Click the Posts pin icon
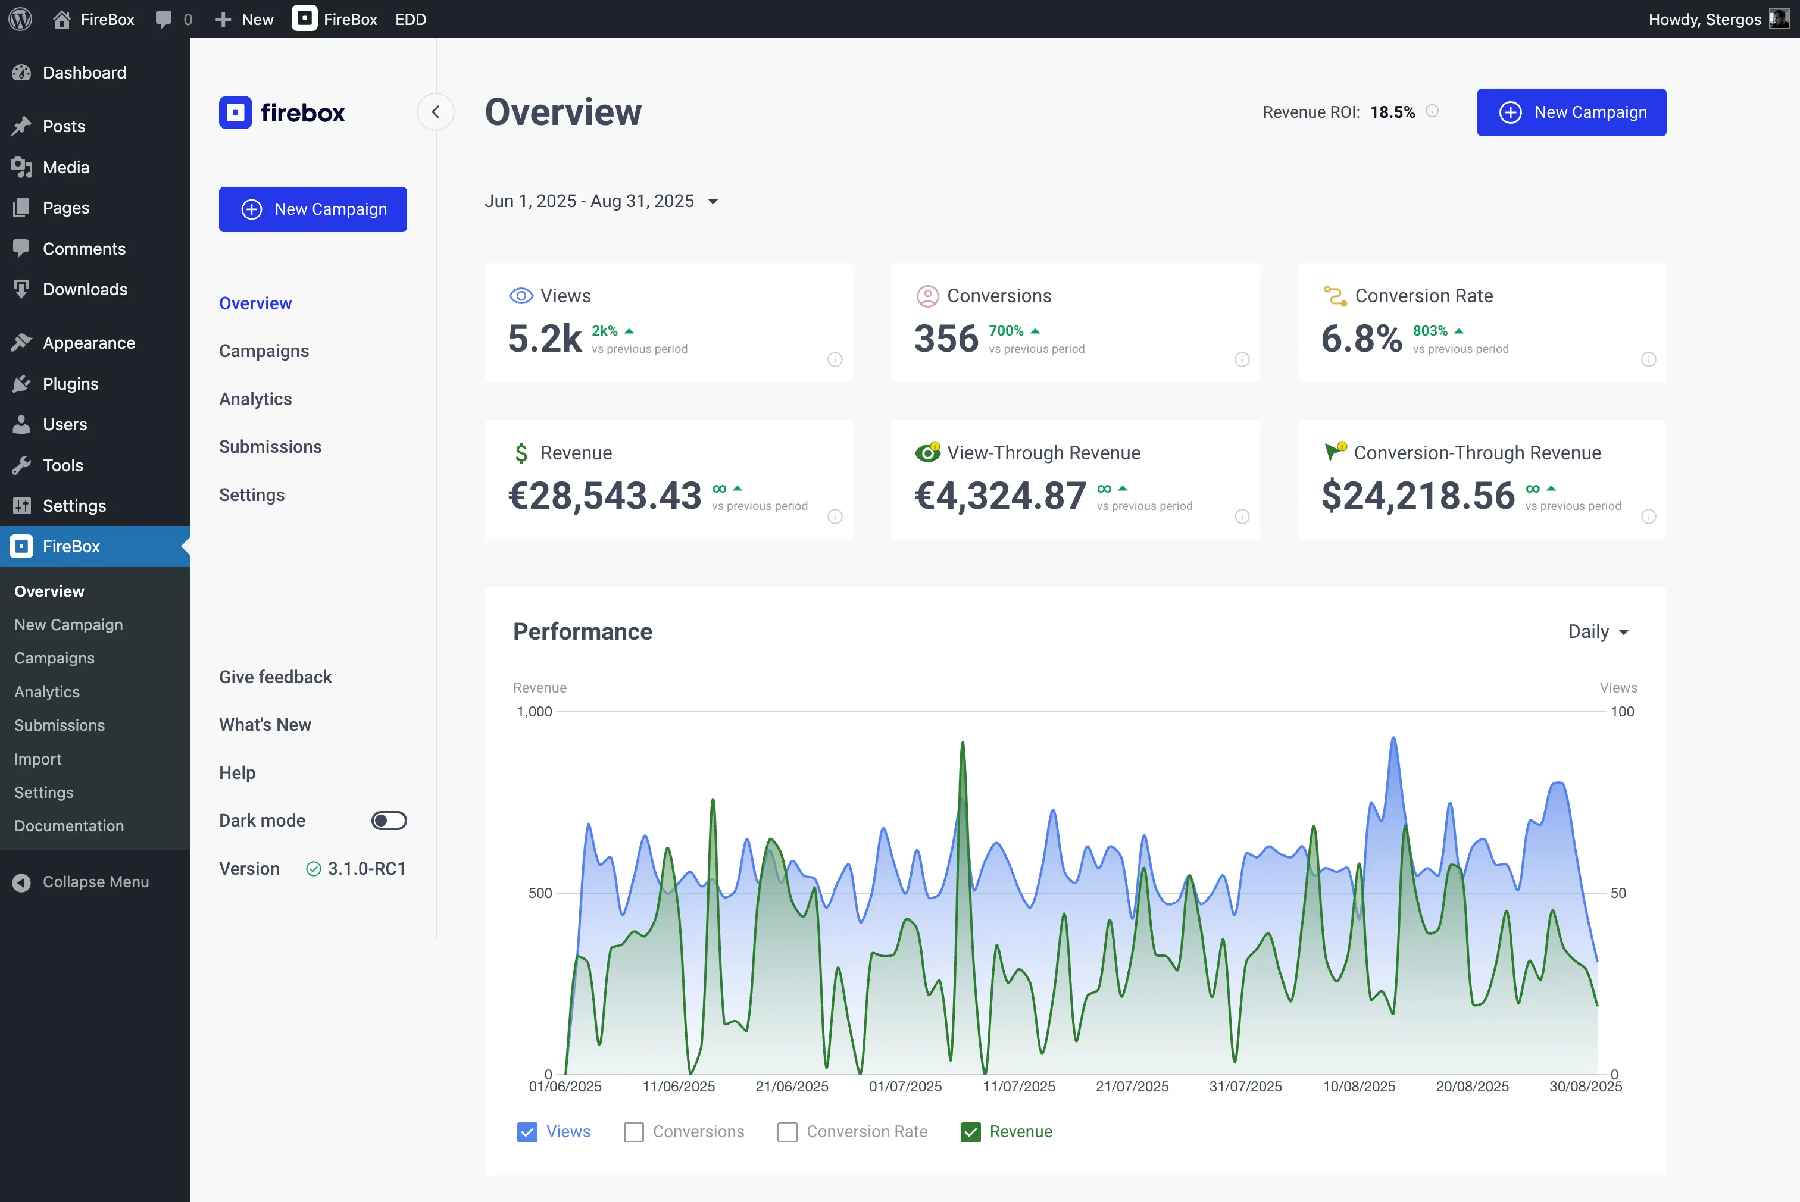1800x1202 pixels. 21,126
